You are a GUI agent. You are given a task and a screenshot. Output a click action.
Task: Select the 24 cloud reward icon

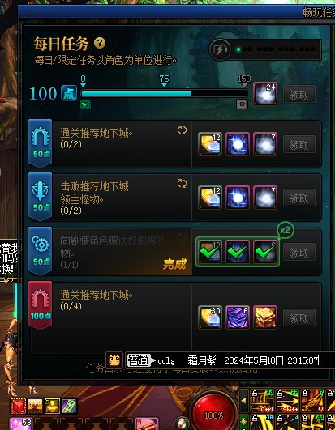pos(265,94)
